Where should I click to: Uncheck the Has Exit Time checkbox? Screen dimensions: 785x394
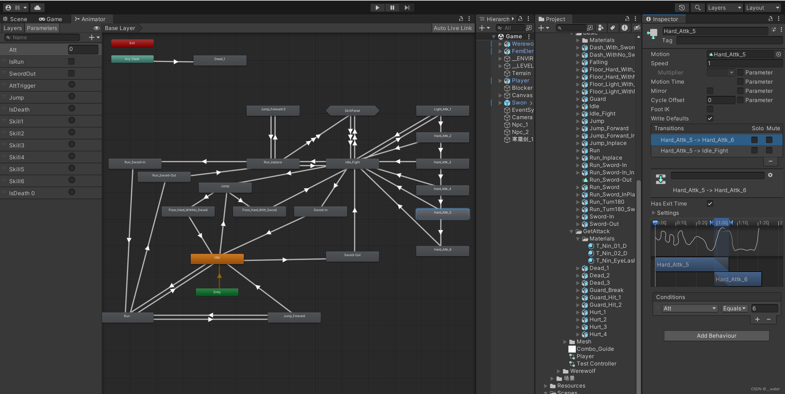tap(710, 203)
